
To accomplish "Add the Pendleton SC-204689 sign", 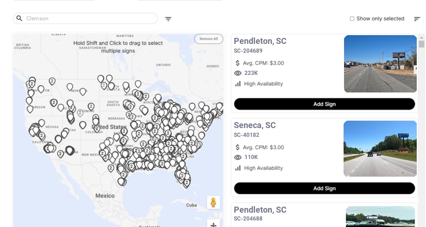I will 324,104.
